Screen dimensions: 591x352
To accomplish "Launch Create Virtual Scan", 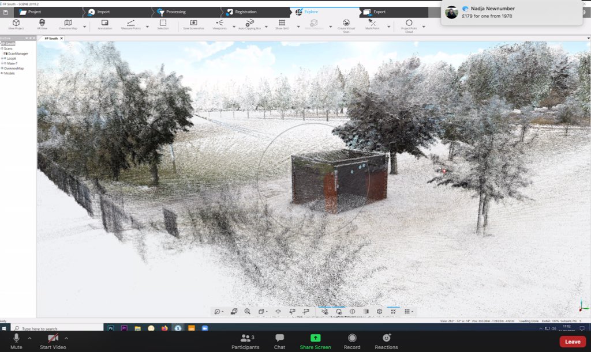I will click(x=346, y=24).
